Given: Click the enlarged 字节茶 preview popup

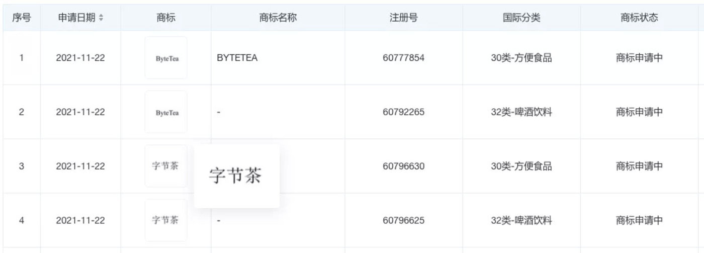Looking at the screenshot, I should (236, 176).
